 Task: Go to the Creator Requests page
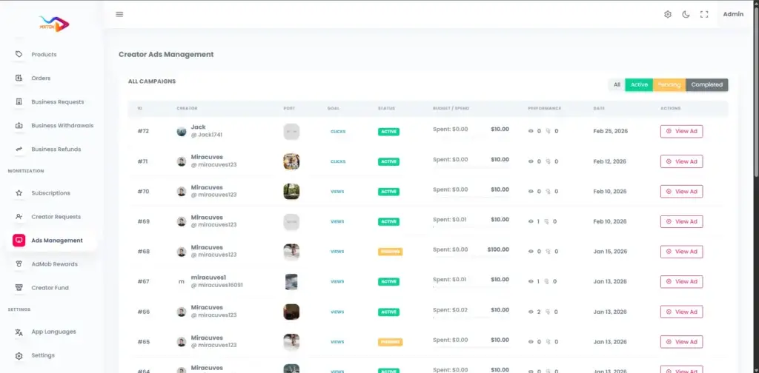click(56, 217)
